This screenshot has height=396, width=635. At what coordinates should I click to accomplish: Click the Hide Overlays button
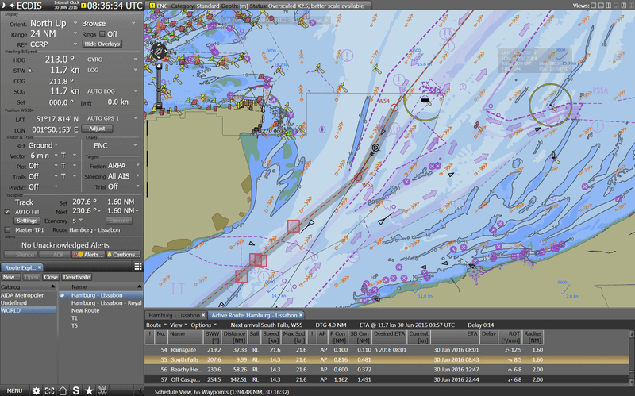pyautogui.click(x=102, y=44)
